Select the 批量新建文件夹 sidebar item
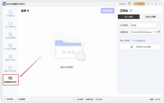Viewport: 164px width, 103px height. point(11,80)
